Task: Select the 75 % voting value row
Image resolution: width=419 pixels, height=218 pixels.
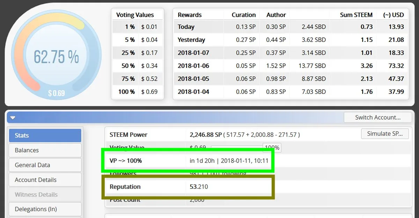Action: coord(138,79)
